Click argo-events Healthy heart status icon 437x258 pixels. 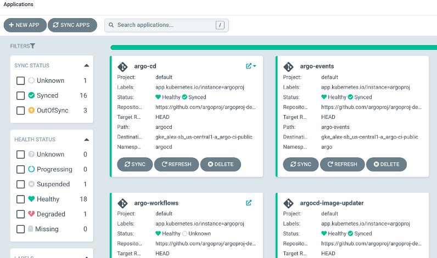click(x=324, y=97)
